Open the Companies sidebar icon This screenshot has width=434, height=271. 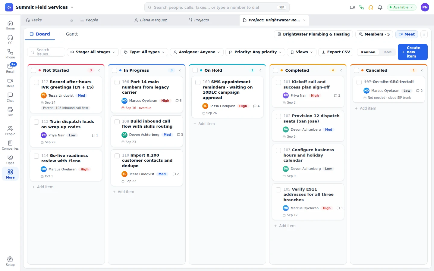coord(10,145)
